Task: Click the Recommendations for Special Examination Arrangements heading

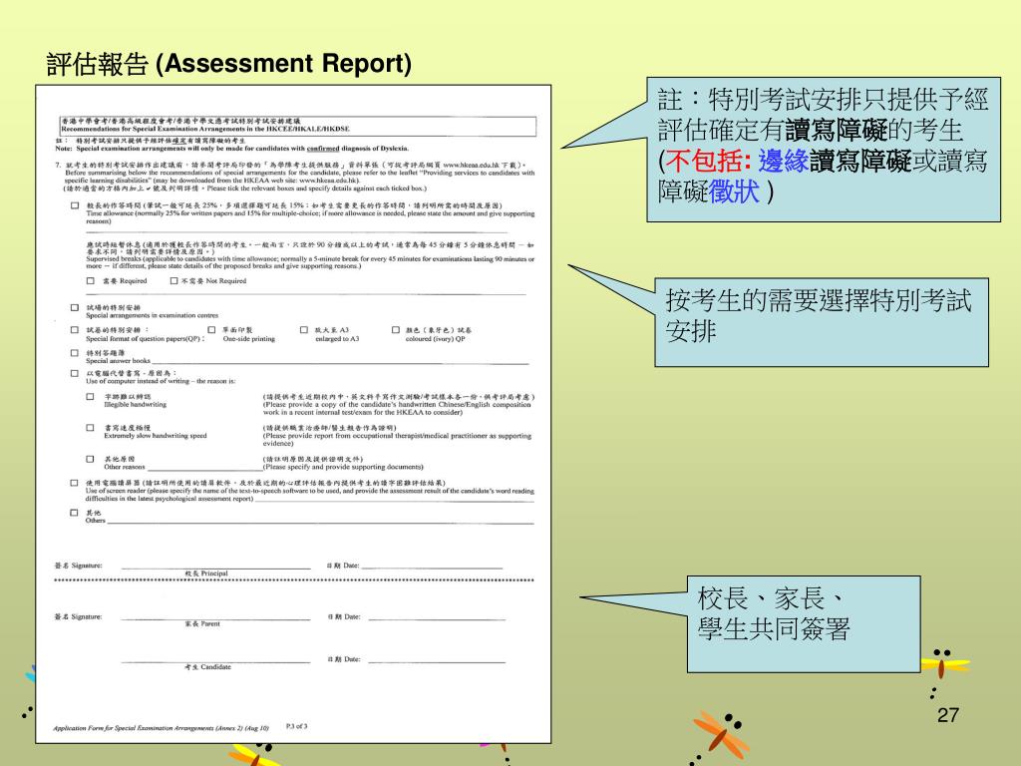Action: coord(205,129)
